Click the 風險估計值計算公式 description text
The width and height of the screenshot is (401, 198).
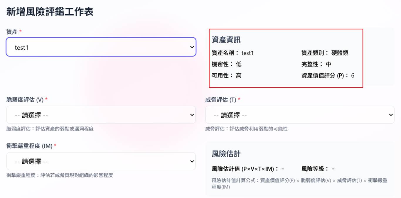(299, 184)
